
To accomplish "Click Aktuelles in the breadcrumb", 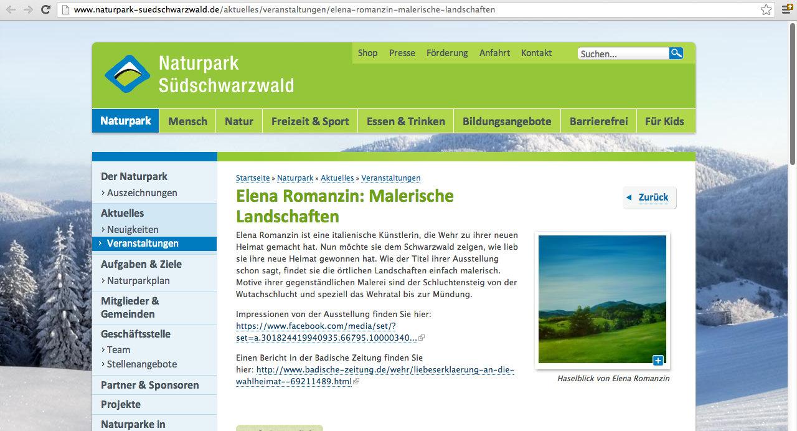I will pos(337,178).
